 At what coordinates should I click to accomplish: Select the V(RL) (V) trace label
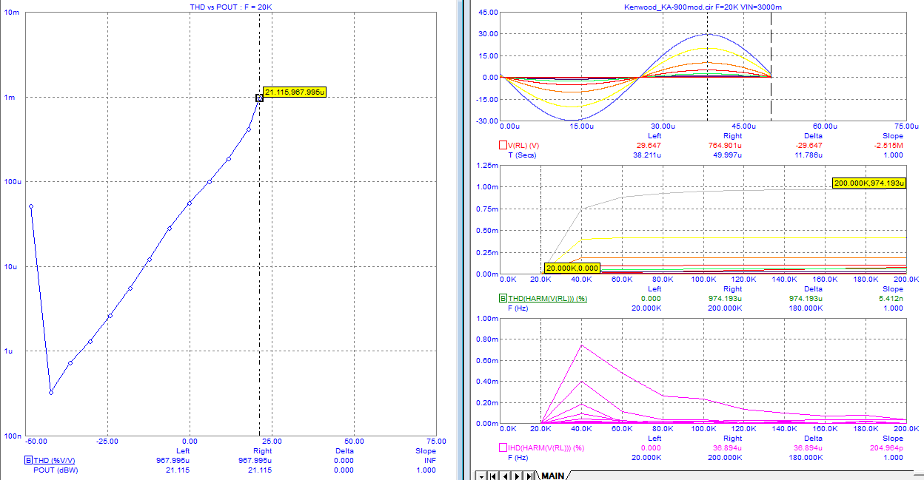(x=523, y=145)
